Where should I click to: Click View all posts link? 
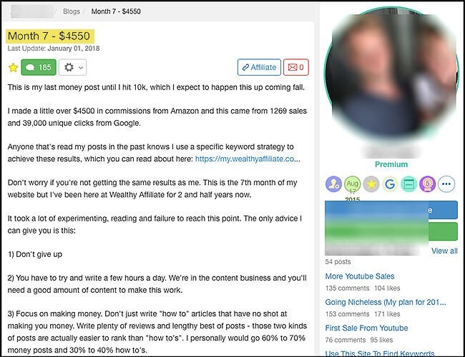point(444,251)
